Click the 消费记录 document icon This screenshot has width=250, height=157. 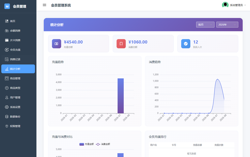[x=7, y=59]
